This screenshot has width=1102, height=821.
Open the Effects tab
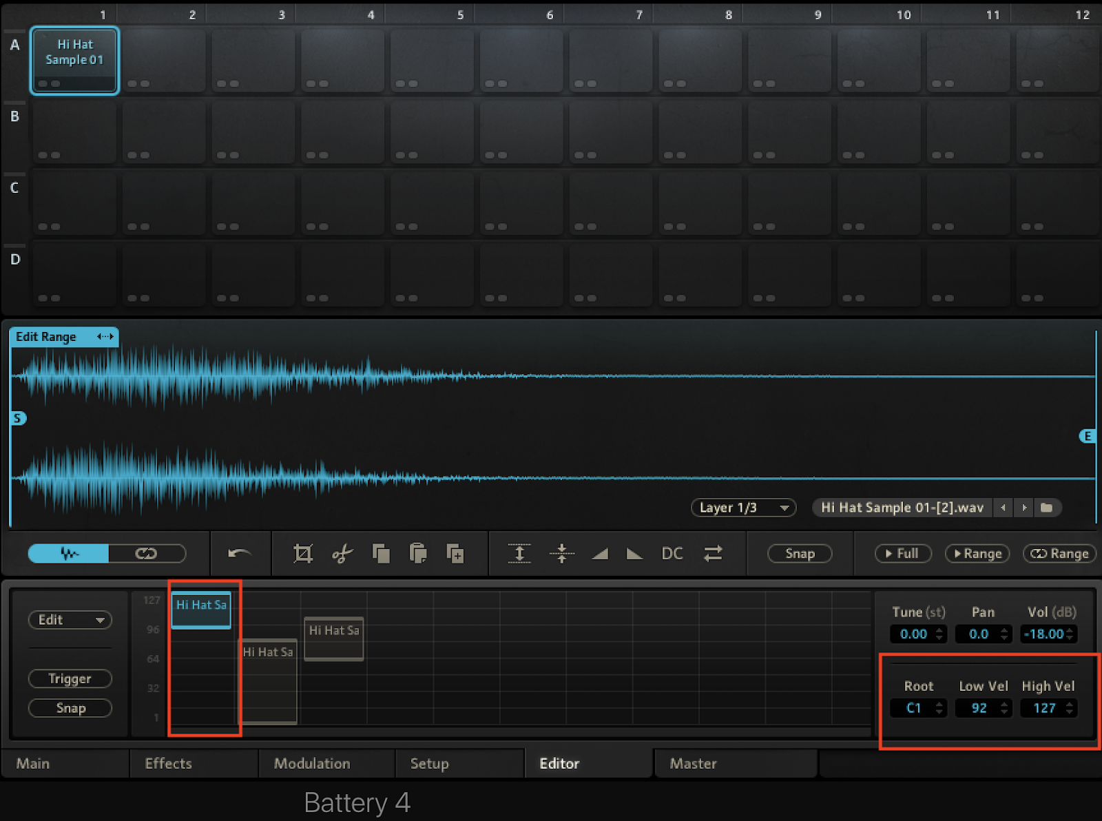194,763
